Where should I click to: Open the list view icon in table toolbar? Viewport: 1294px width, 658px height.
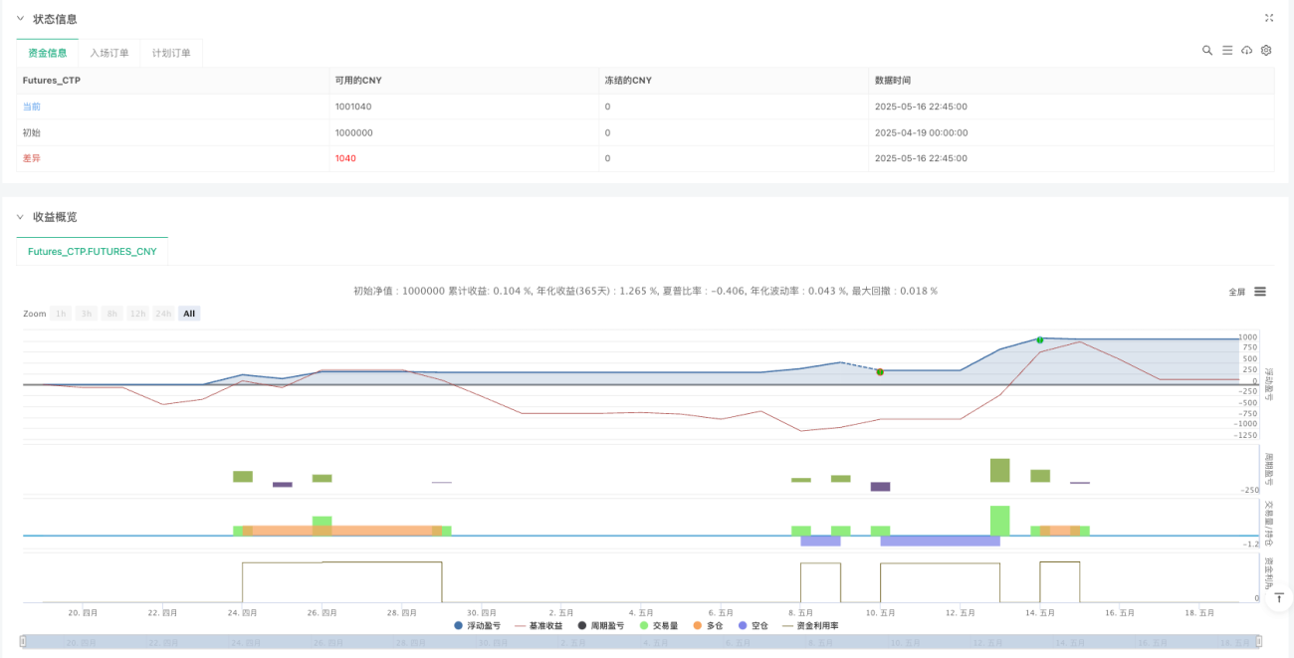coord(1227,50)
